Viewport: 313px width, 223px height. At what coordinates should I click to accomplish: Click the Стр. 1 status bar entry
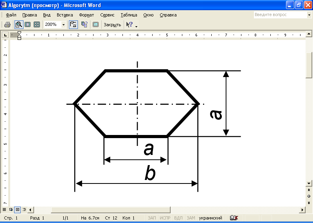click(11, 218)
